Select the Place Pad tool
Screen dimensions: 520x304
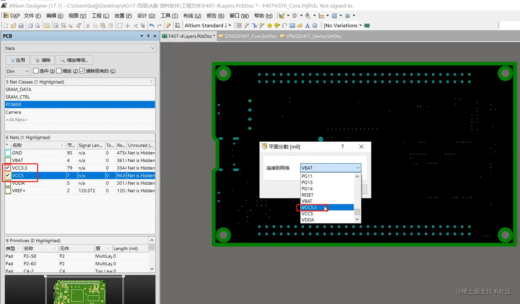tap(270, 26)
